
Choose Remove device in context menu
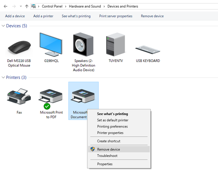[x=119, y=149]
